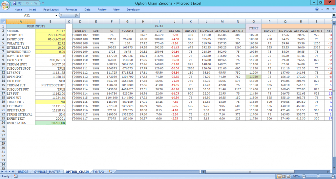This screenshot has height=179, width=336.
Task: Open the Review ribbon tab
Action: [102, 9]
